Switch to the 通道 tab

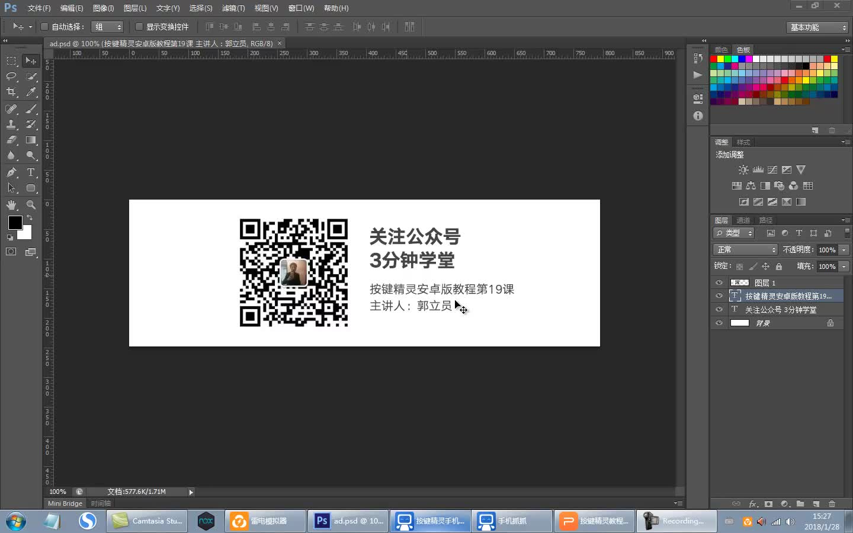pos(743,220)
